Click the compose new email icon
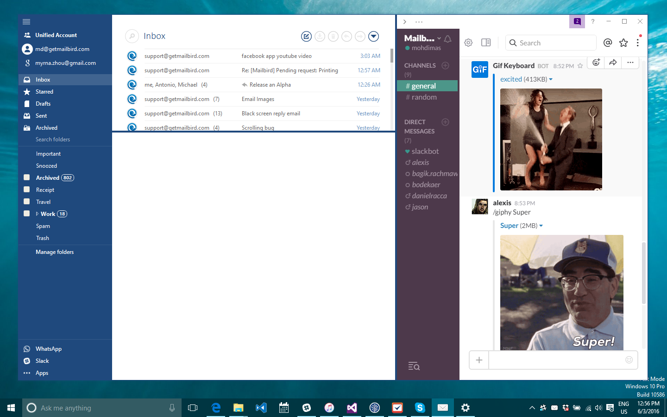This screenshot has width=667, height=417. coord(306,36)
